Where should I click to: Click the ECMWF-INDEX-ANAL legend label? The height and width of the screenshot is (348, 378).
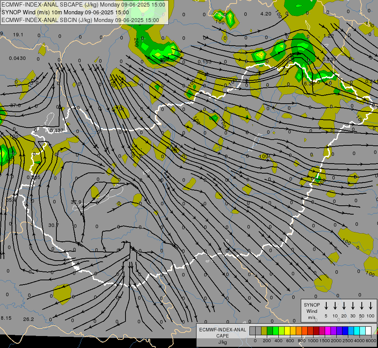222,330
